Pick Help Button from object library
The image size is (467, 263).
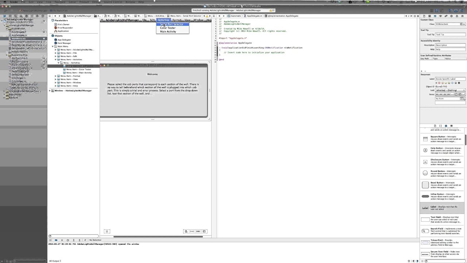click(x=442, y=150)
